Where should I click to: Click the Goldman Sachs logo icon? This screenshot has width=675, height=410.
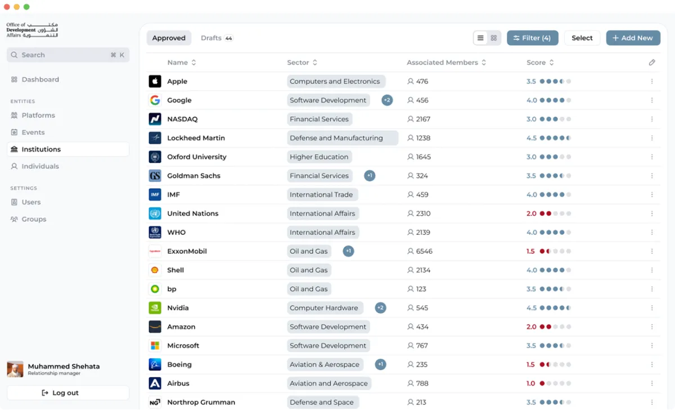tap(155, 176)
